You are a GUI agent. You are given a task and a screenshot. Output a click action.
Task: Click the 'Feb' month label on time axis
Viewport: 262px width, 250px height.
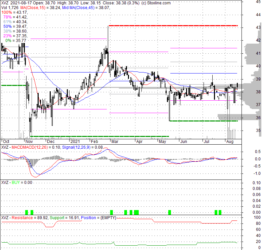point(94,142)
